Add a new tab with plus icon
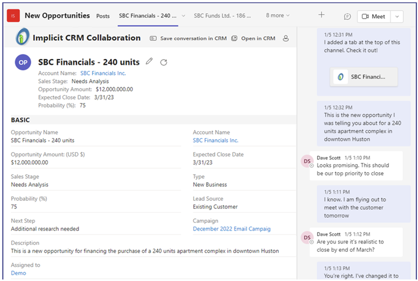This screenshot has width=418, height=281. click(321, 15)
